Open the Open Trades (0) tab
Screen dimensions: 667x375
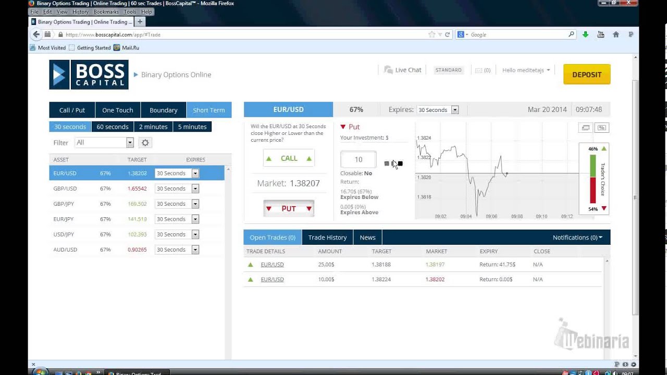pos(273,238)
